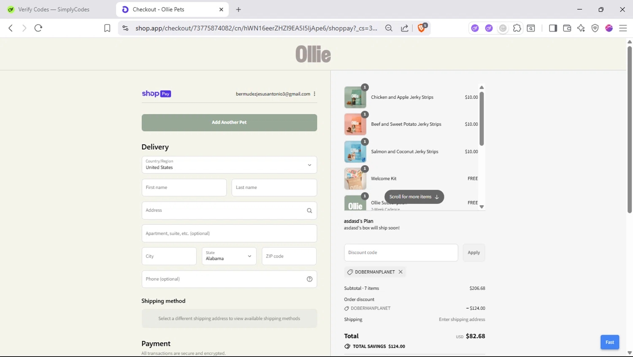Click the phone field help icon
The image size is (633, 357).
(309, 279)
